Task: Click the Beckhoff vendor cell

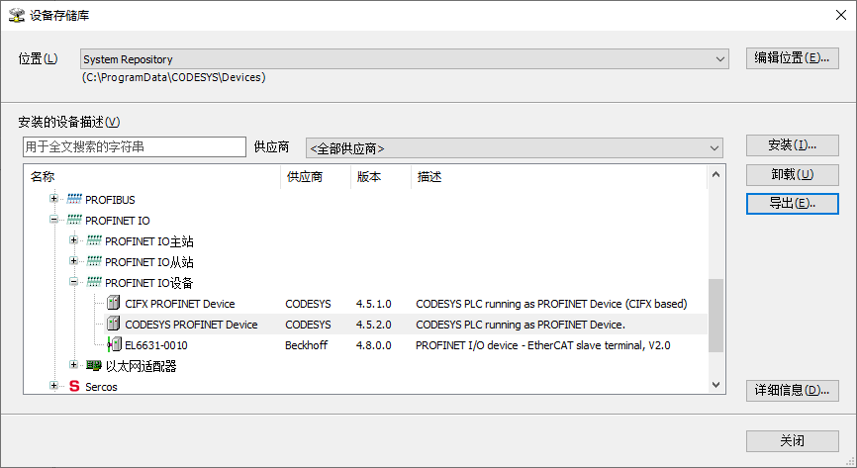Action: pos(306,345)
